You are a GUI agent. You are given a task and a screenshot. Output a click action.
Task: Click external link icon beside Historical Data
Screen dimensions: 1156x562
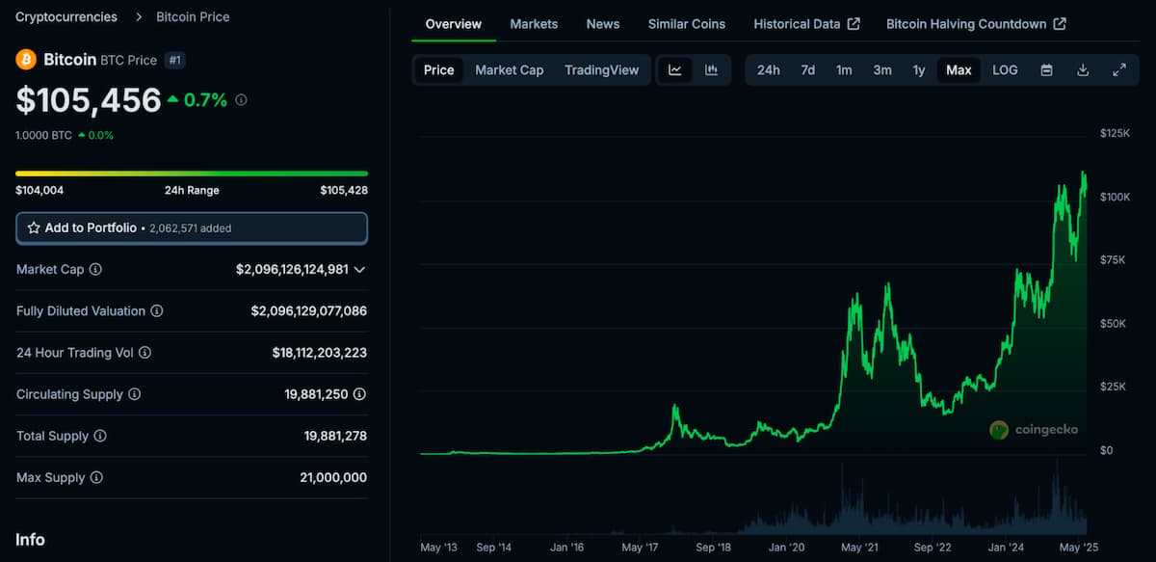click(854, 24)
